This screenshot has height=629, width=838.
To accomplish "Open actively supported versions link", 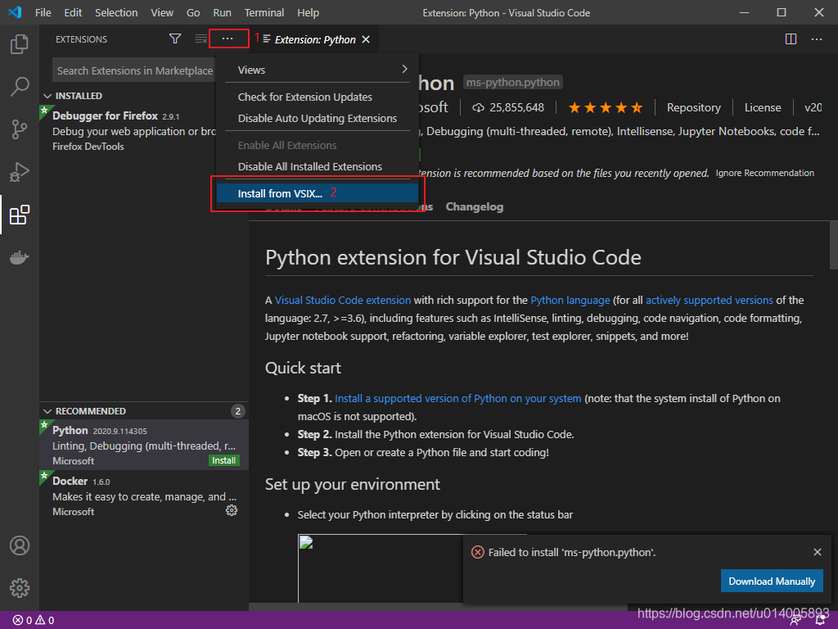I will pos(710,300).
